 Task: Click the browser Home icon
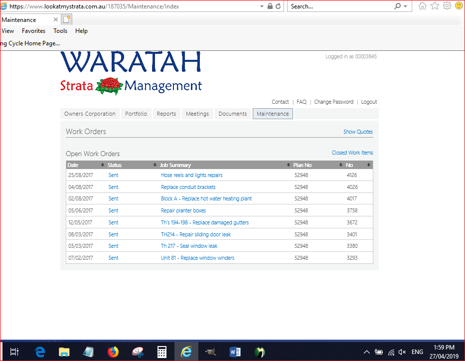(422, 6)
